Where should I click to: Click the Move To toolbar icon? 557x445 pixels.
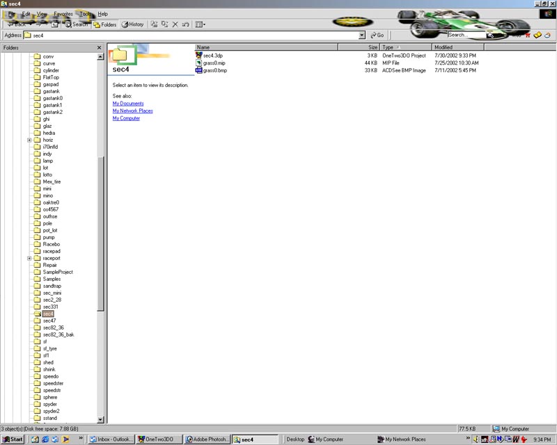pyautogui.click(x=154, y=24)
